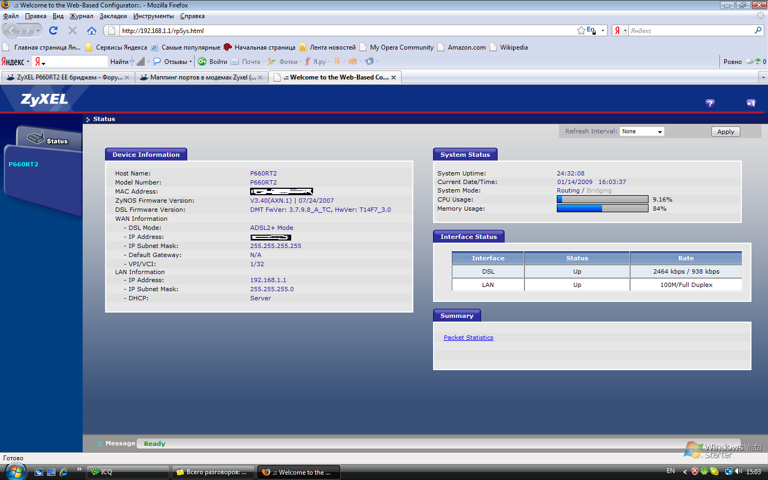Open the Routing system mode link
The image size is (768, 480).
568,190
